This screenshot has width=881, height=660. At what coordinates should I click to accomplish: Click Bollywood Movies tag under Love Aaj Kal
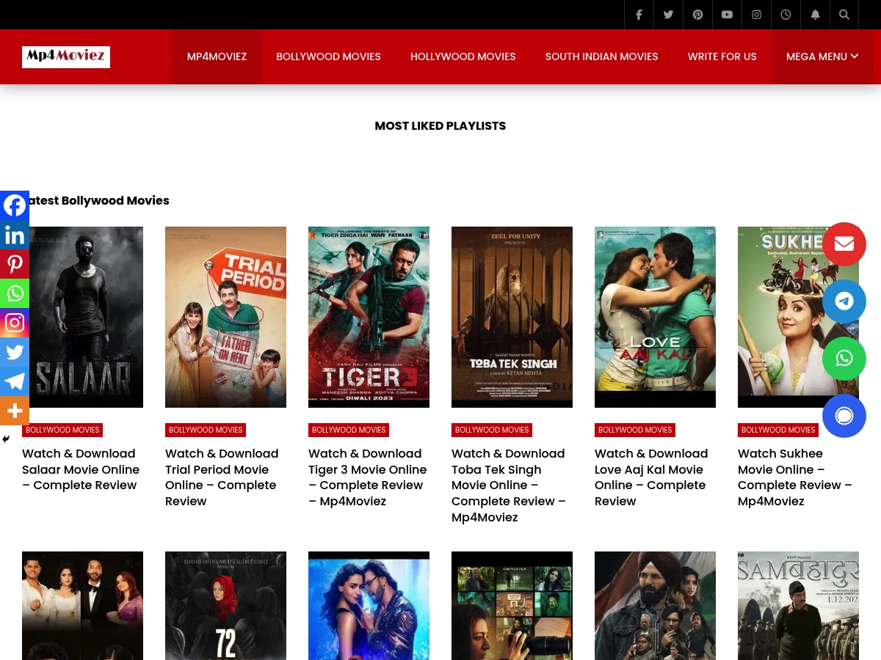coord(635,430)
